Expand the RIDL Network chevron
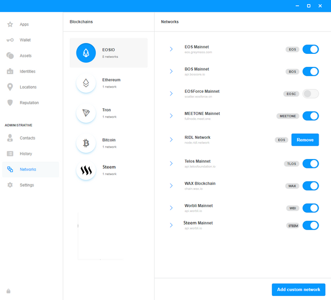The image size is (331, 300). [171, 139]
